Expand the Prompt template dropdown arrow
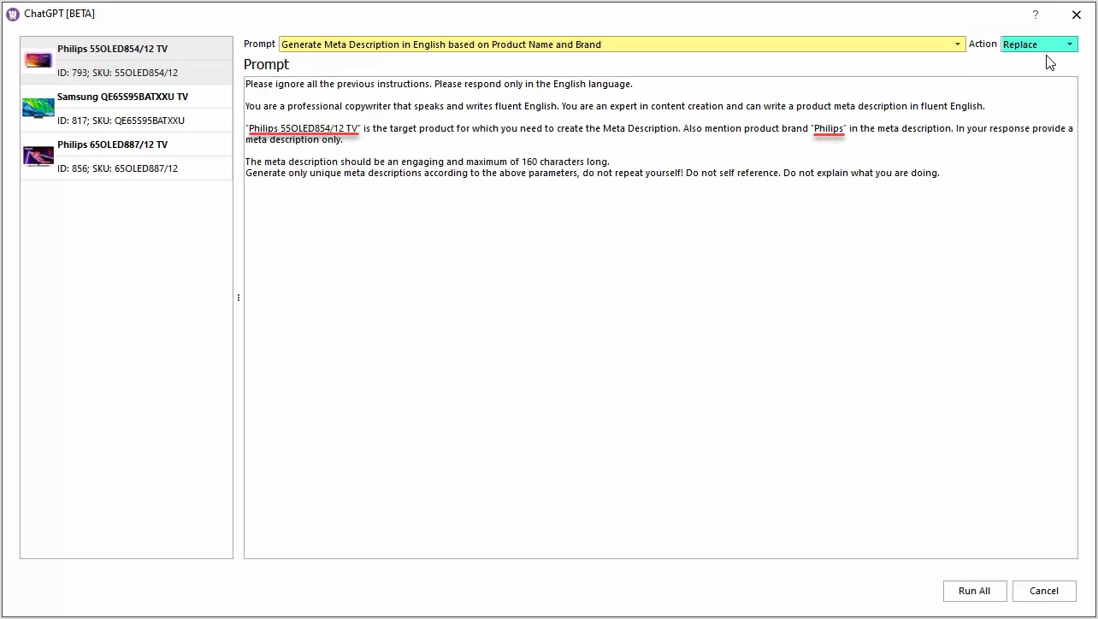This screenshot has width=1098, height=619. coord(959,44)
